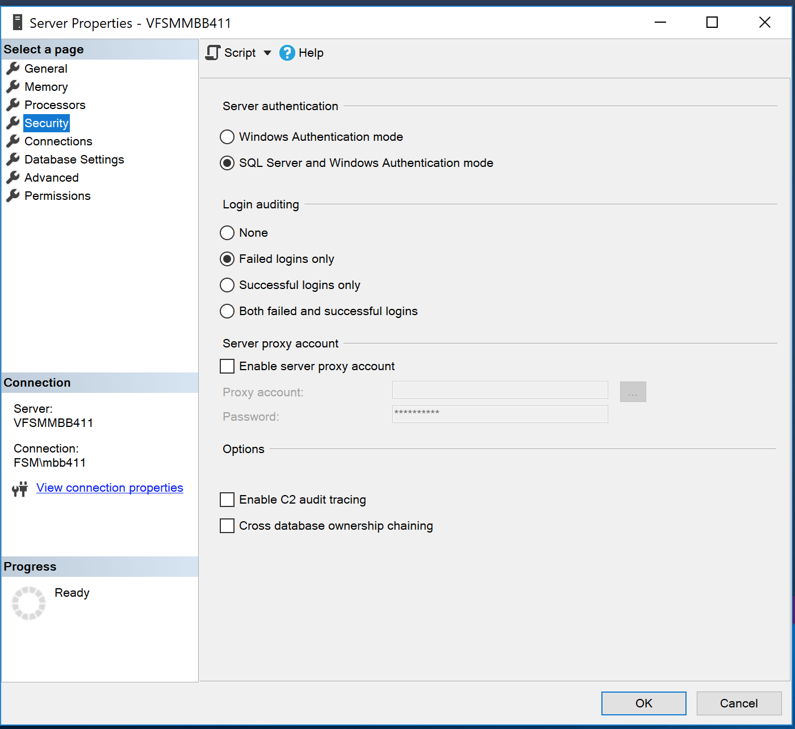795x729 pixels.
Task: Click the wrench icon beside Permissions
Action: pyautogui.click(x=13, y=196)
